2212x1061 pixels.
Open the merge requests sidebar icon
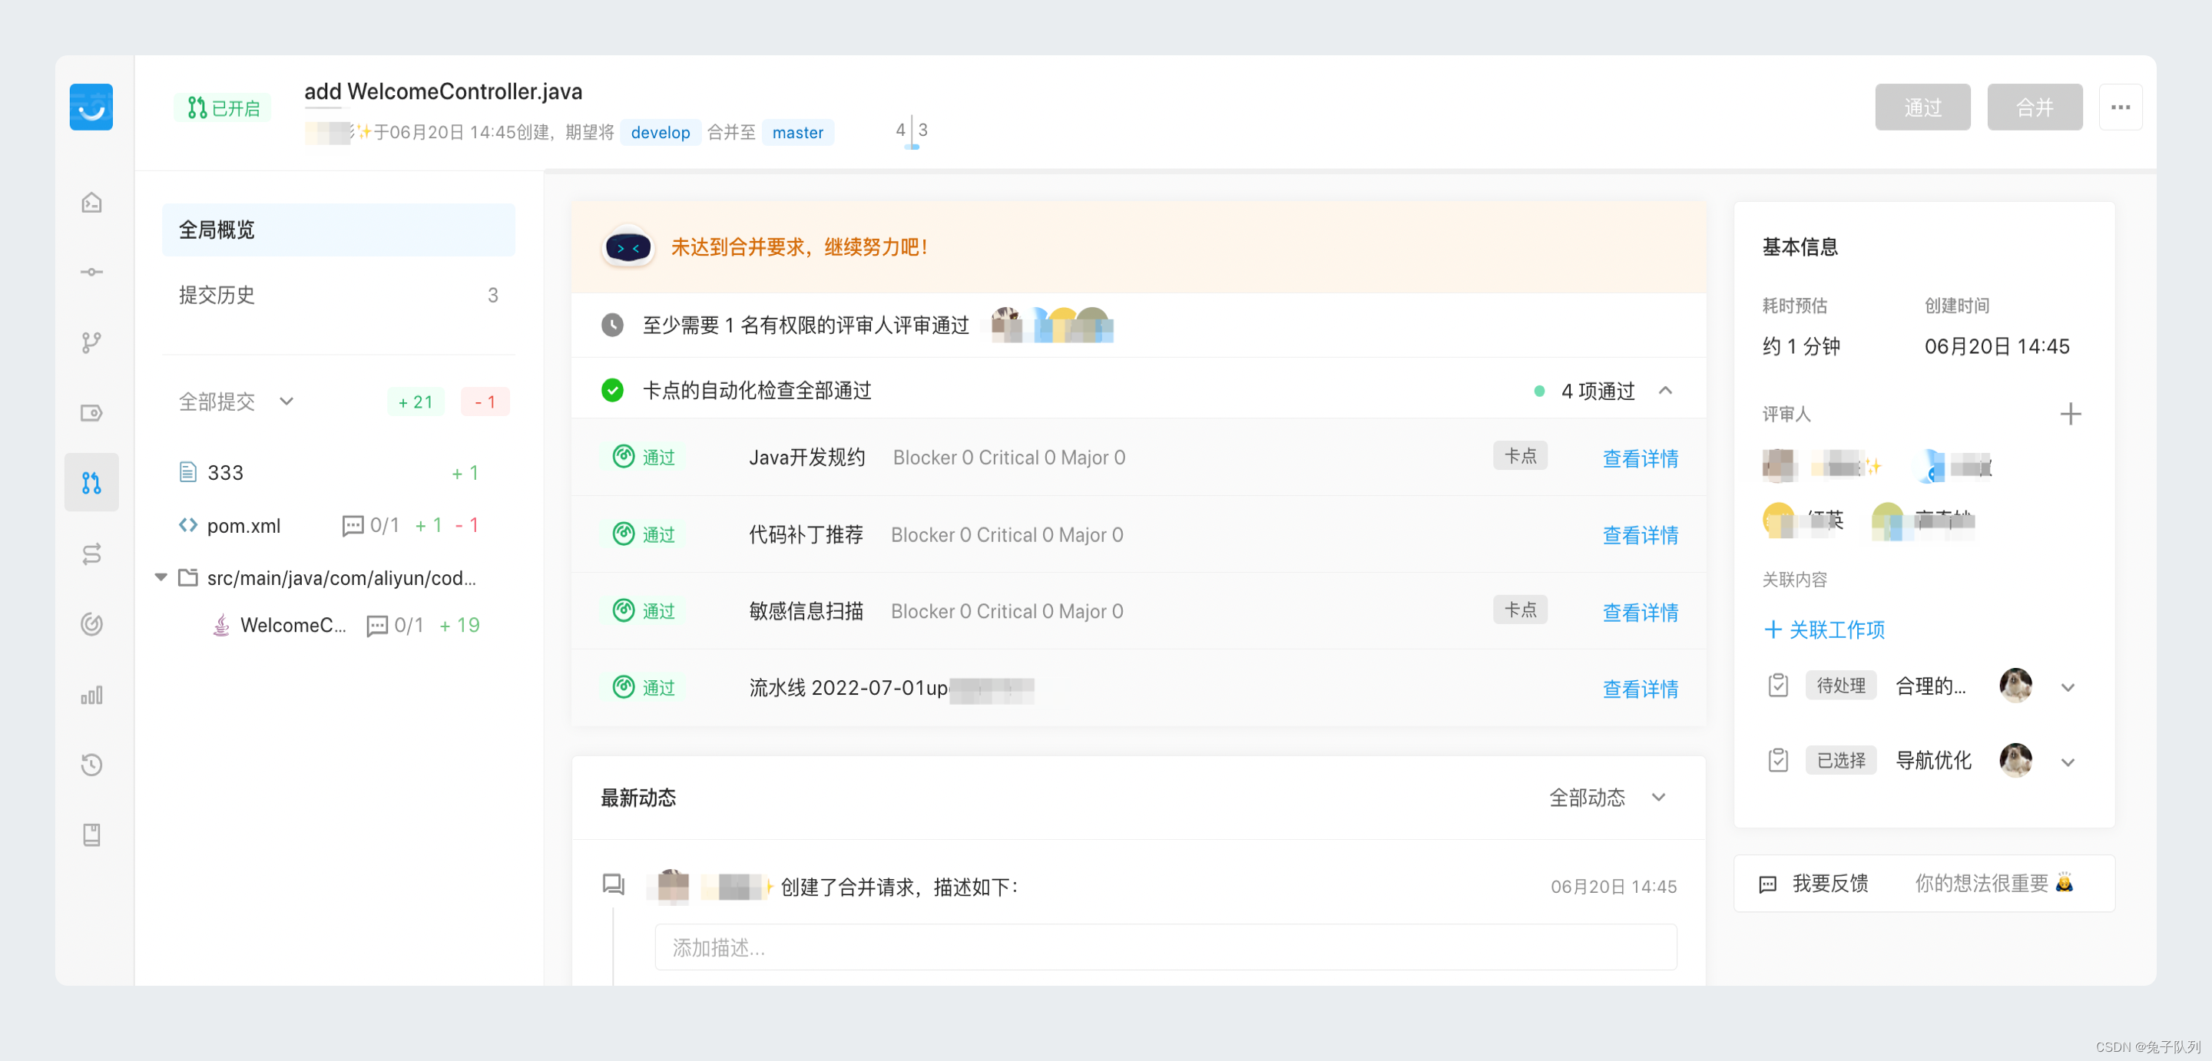(92, 484)
